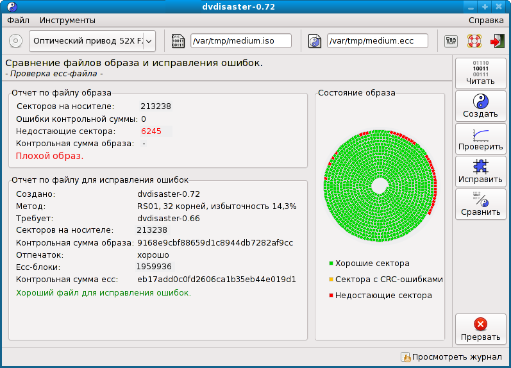Click the Проверить button
Screen dimensions: 511x368
click(x=480, y=139)
